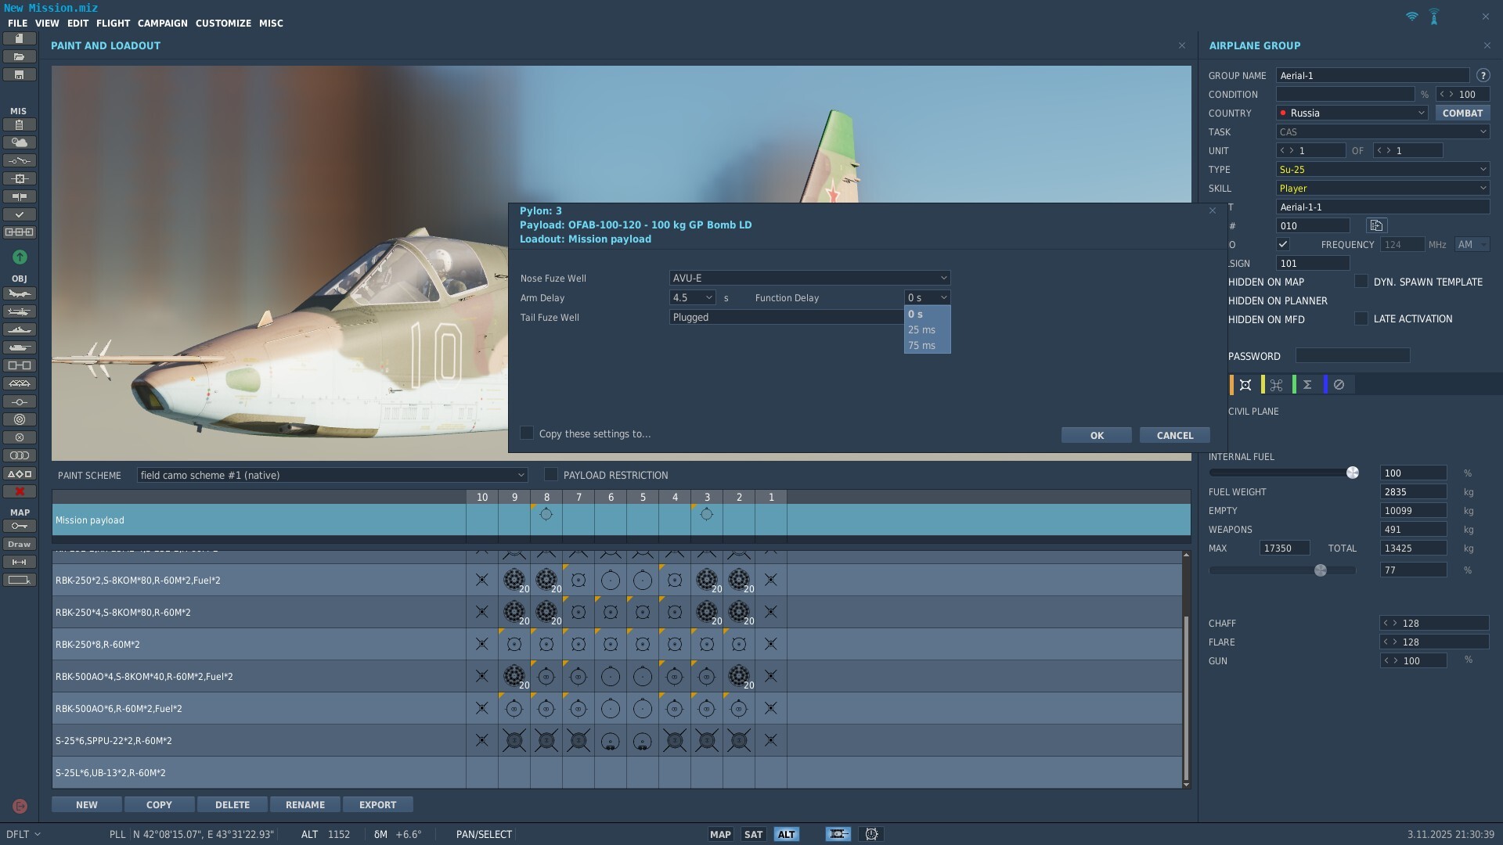Open the Nose Fuze Well dropdown

click(x=809, y=278)
